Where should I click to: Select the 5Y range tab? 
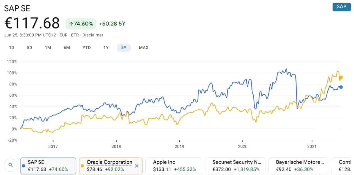point(124,48)
